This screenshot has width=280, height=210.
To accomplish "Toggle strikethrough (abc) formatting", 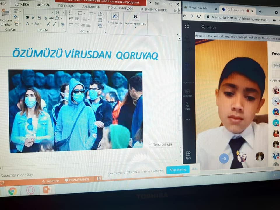I will tap(51, 18).
